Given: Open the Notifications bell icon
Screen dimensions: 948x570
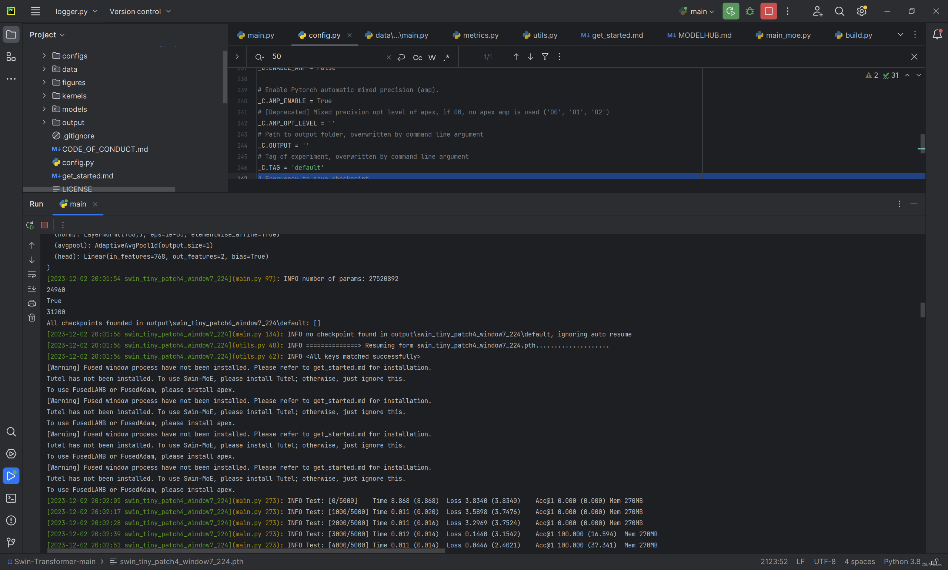Looking at the screenshot, I should 937,34.
